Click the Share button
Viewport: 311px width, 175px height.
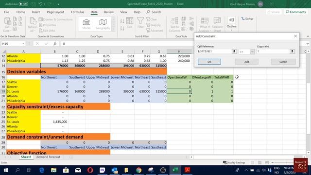click(274, 12)
